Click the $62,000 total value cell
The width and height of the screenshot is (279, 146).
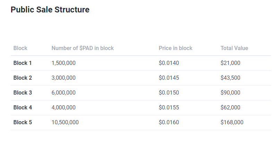click(x=230, y=108)
